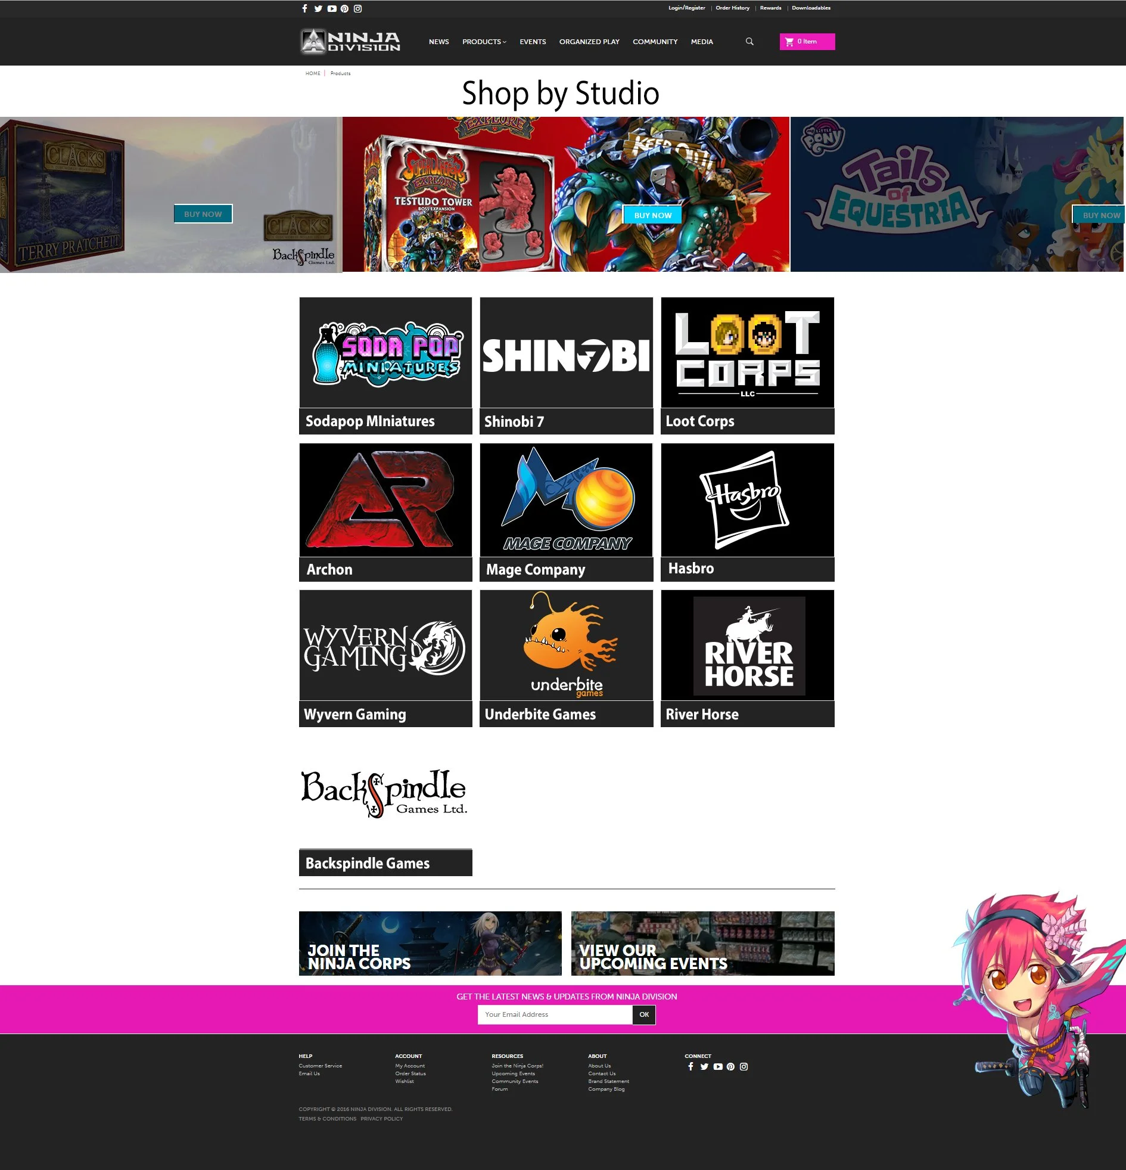Open About Us footer link

[x=599, y=1066]
